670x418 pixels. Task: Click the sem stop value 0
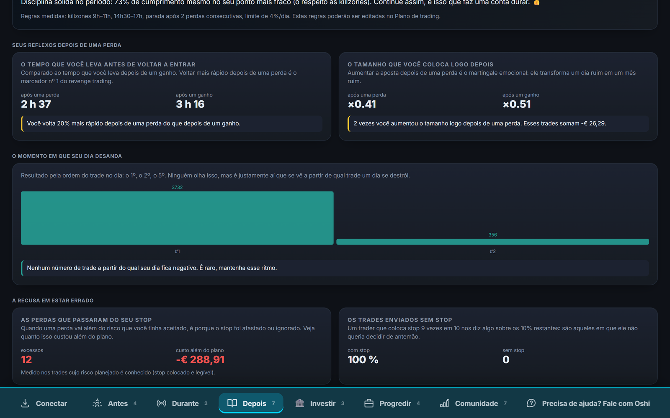506,359
